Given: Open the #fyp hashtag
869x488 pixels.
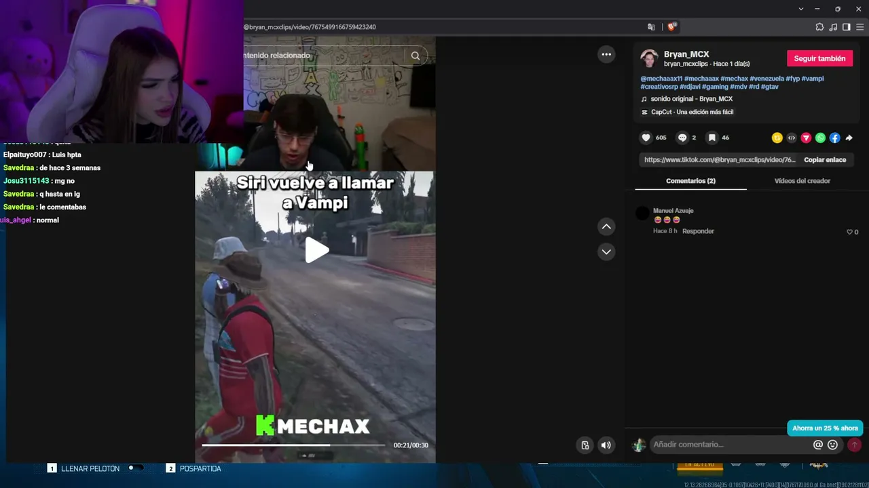Looking at the screenshot, I should point(792,79).
